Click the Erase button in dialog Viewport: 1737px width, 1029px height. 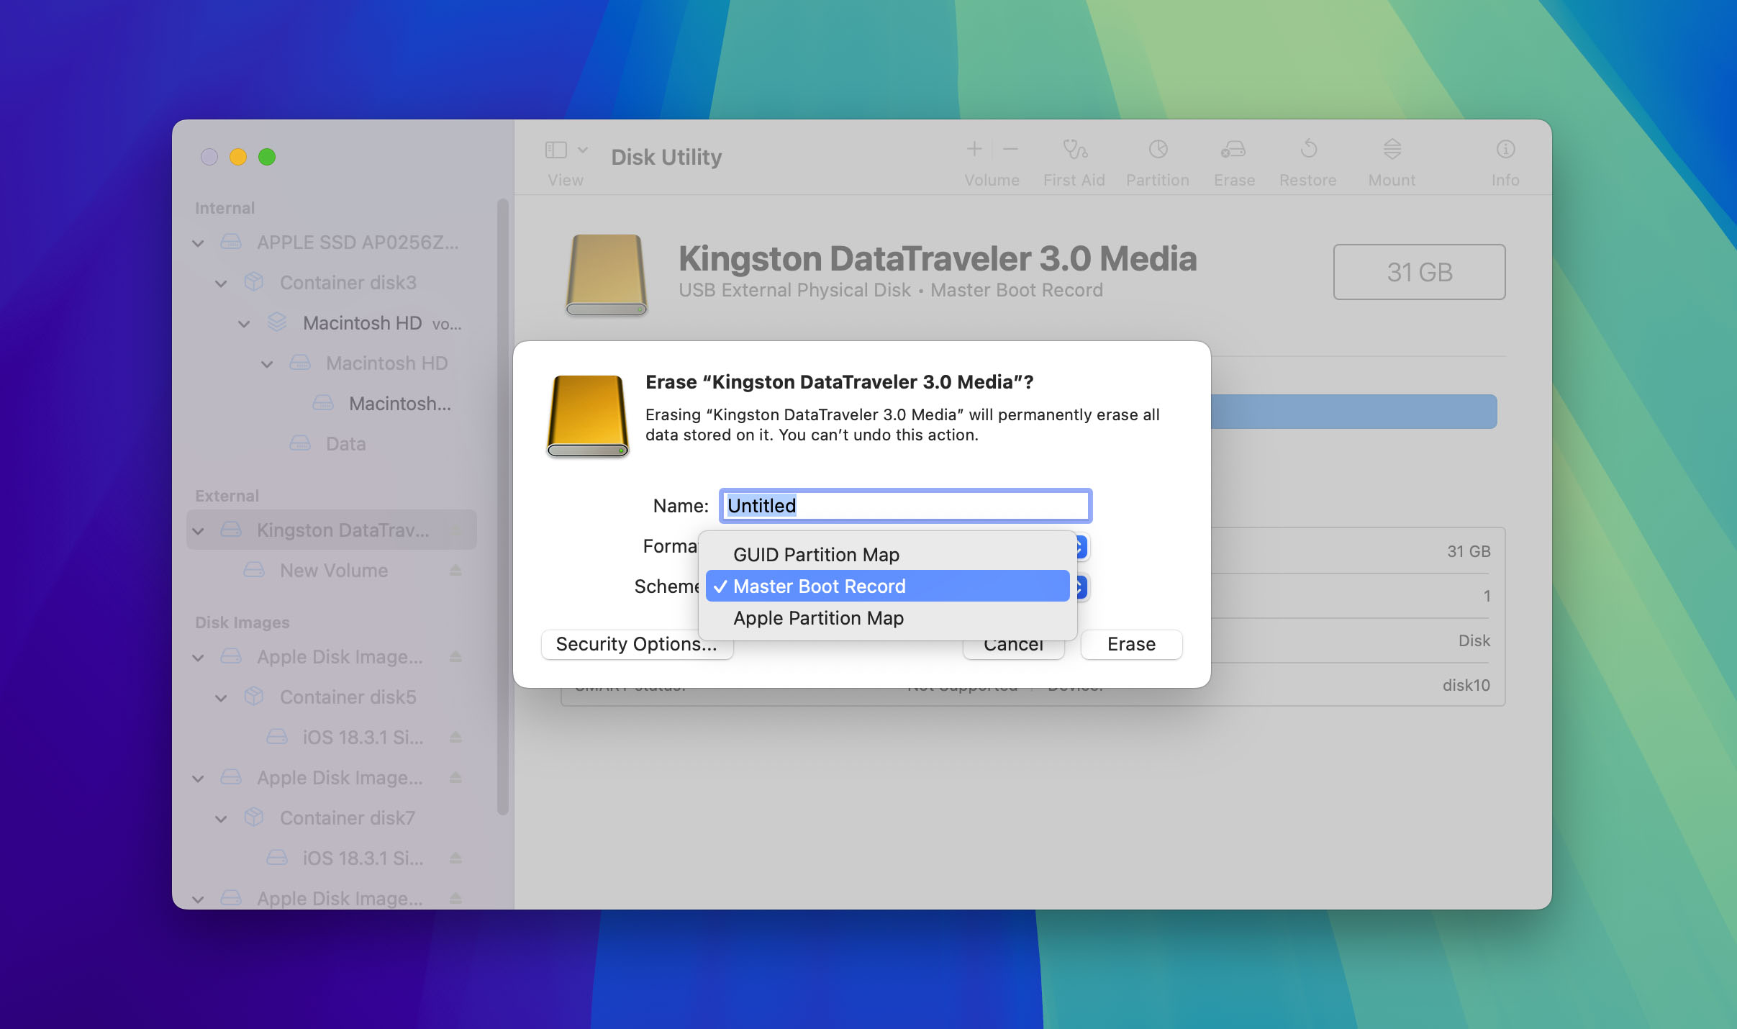[1131, 644]
